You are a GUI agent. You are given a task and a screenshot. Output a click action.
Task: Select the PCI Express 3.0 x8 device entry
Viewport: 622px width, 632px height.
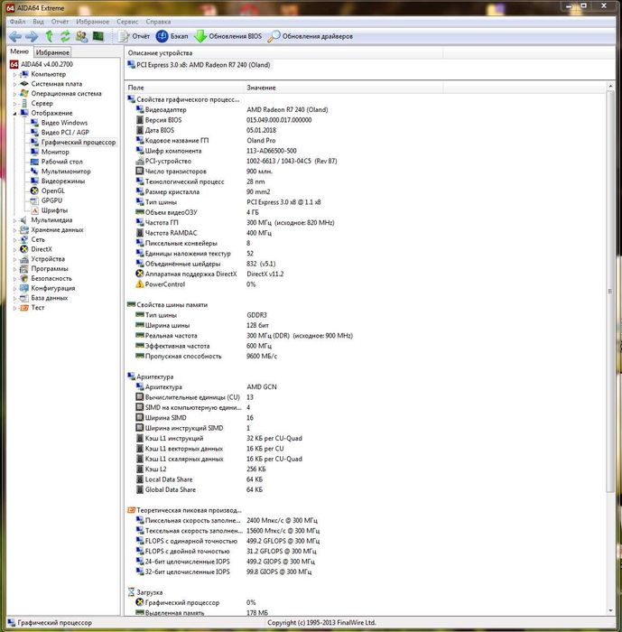199,65
